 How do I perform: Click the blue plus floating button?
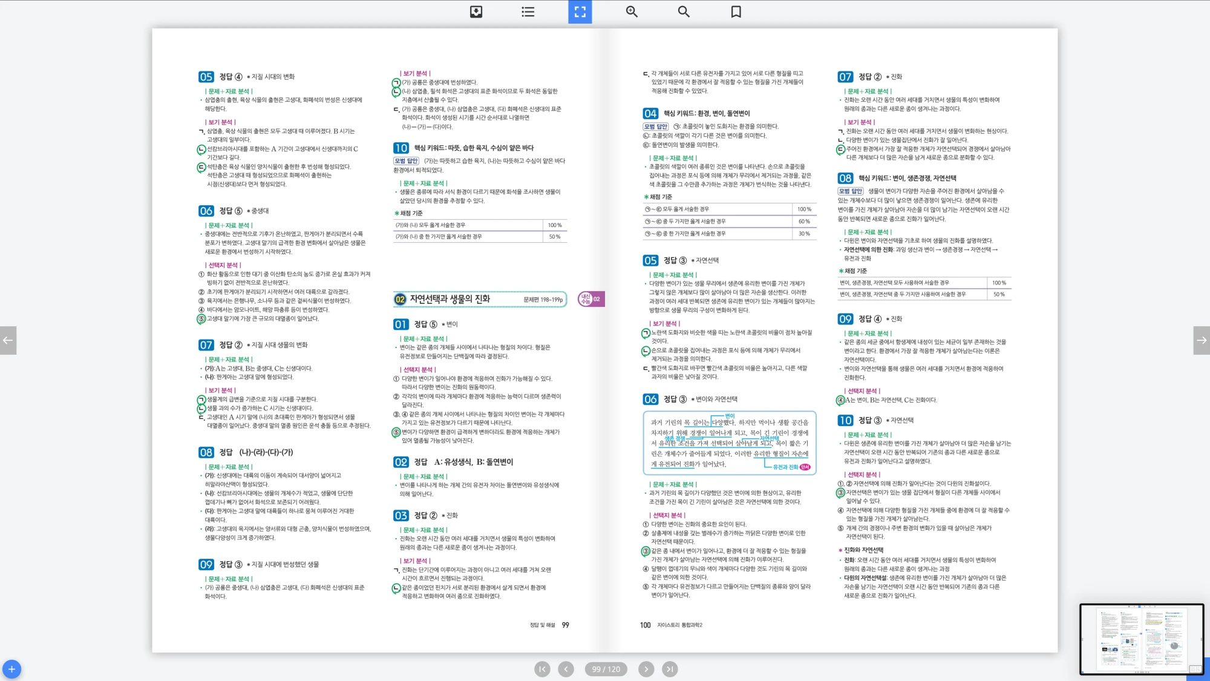(x=11, y=669)
